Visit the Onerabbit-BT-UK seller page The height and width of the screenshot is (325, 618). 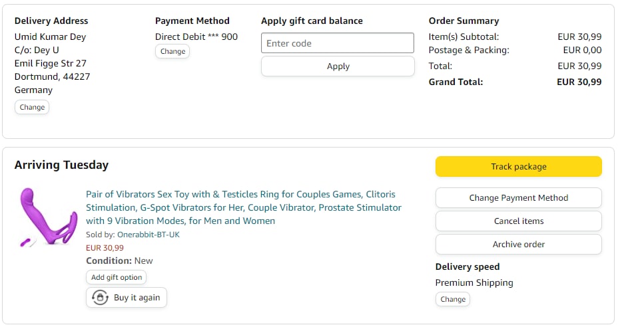click(148, 235)
